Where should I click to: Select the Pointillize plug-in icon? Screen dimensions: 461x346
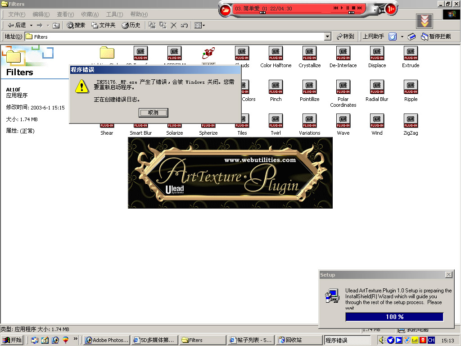pyautogui.click(x=310, y=87)
